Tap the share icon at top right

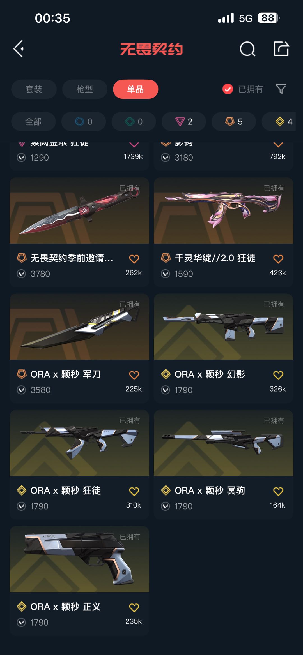(x=281, y=49)
